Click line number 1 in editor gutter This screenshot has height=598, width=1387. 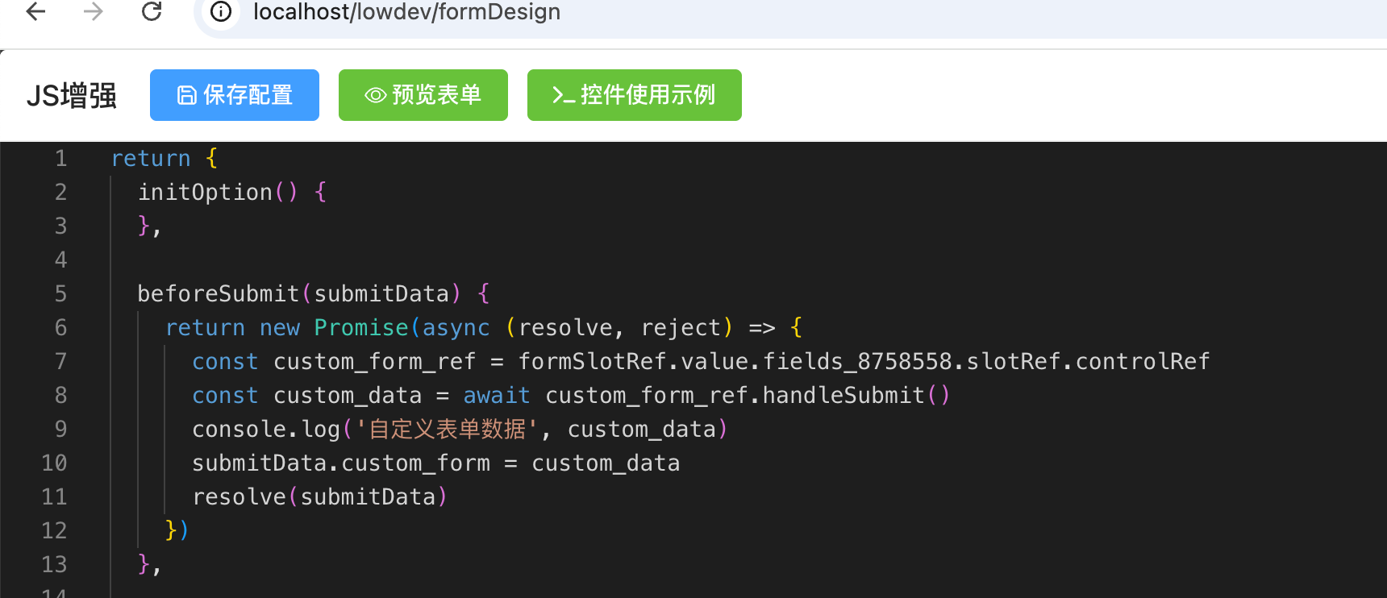pos(60,159)
